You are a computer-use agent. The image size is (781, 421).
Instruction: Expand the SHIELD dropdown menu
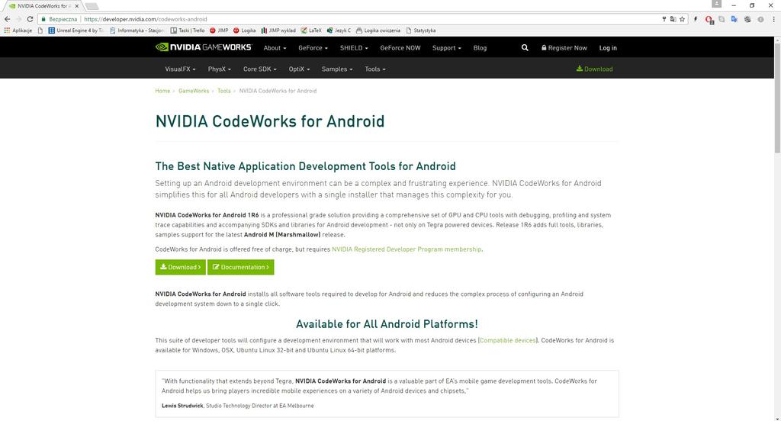(354, 48)
